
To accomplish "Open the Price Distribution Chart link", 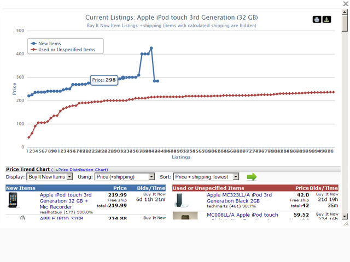I will 83,170.
